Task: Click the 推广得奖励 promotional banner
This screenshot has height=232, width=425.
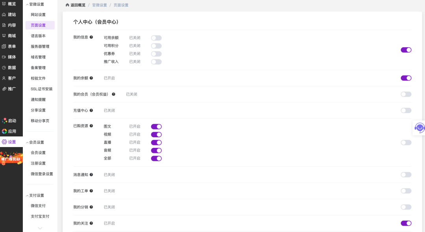Action: coord(11,158)
